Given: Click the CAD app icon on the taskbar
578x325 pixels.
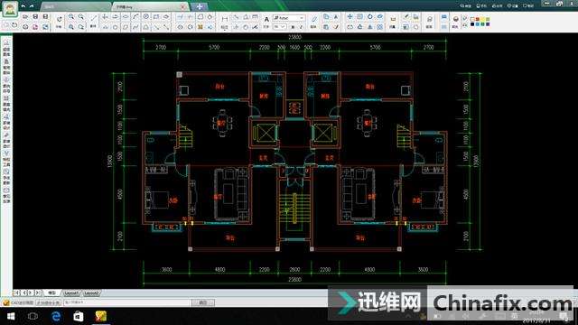Looking at the screenshot, I should pos(100,317).
